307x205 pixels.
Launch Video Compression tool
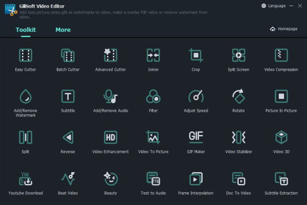click(281, 55)
